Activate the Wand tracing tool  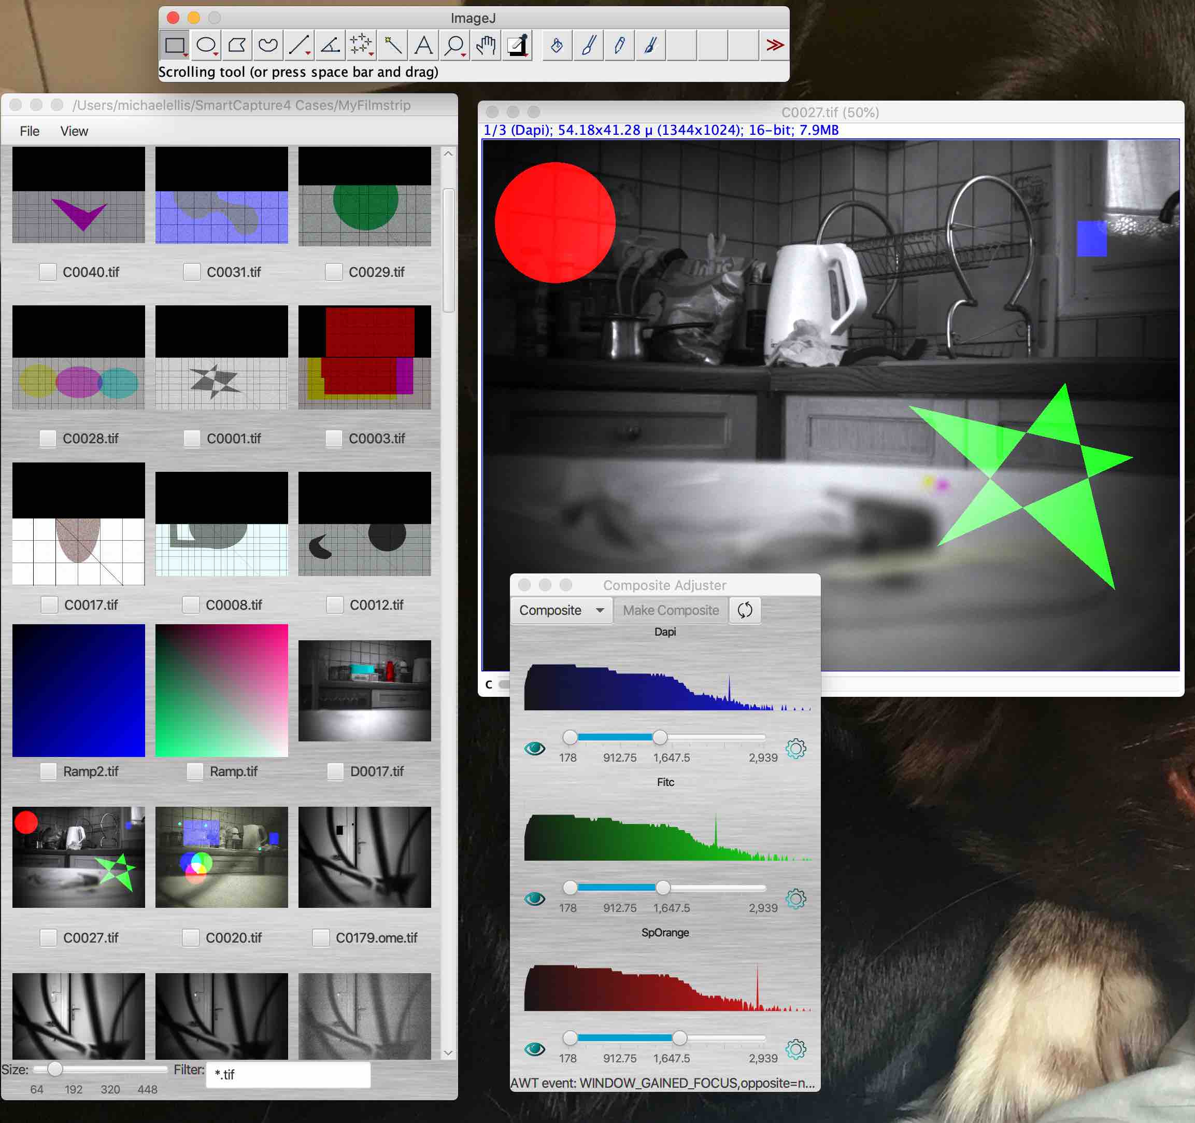[x=392, y=45]
